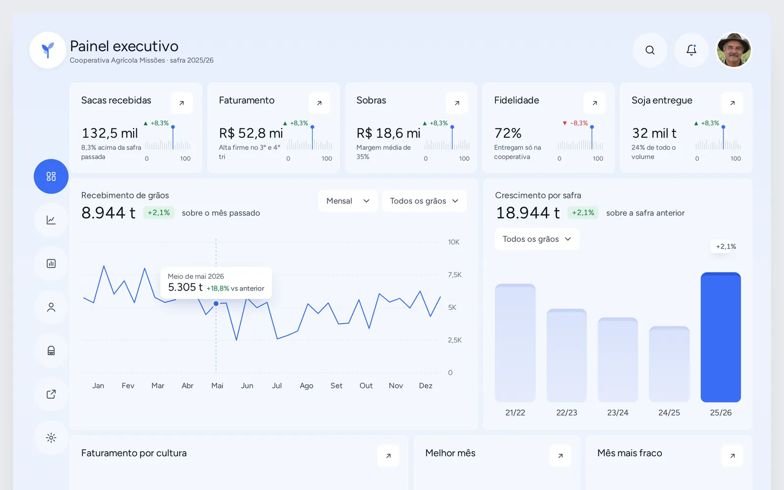Click the +2,1% label above 25/26 bar
784x490 pixels.
[726, 246]
